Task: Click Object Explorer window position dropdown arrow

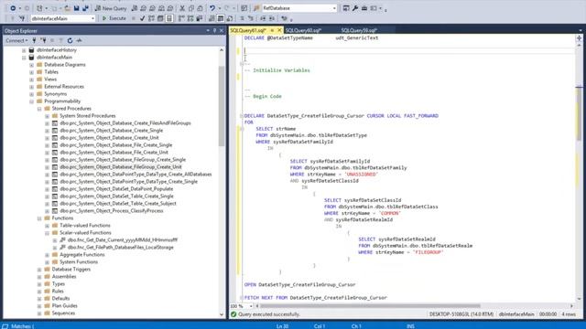Action: click(x=208, y=30)
